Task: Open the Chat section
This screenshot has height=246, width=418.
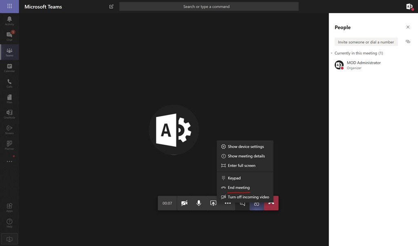Action: tap(9, 36)
